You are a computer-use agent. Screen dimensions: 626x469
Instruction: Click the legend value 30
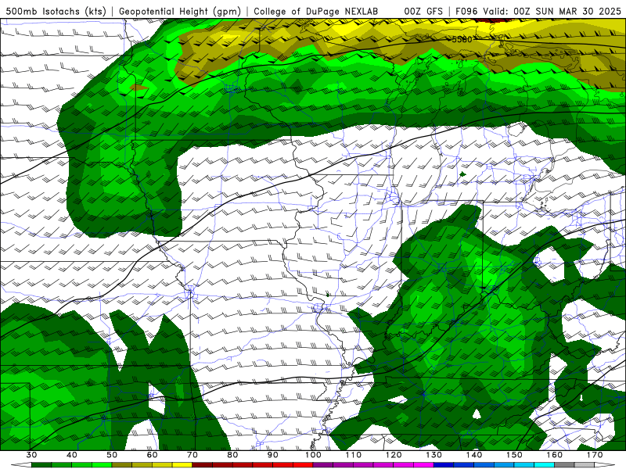(x=31, y=455)
